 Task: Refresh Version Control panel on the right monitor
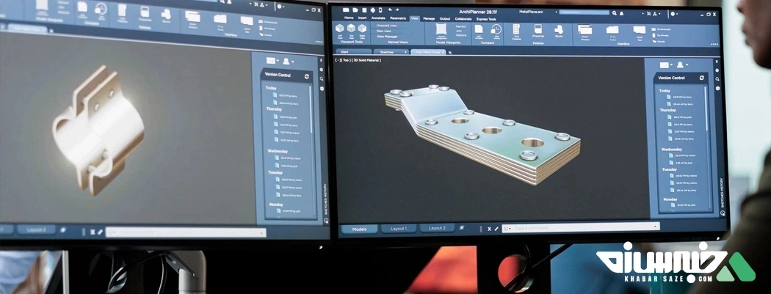tap(702, 78)
